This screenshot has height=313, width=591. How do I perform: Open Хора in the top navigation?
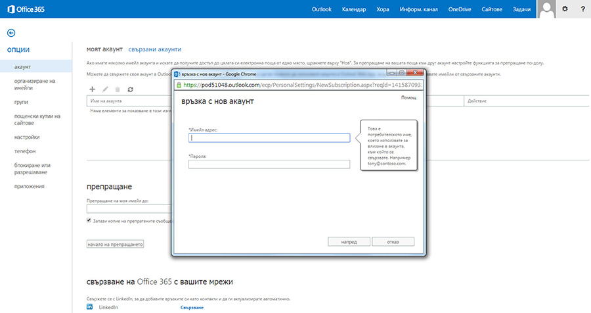coord(383,9)
